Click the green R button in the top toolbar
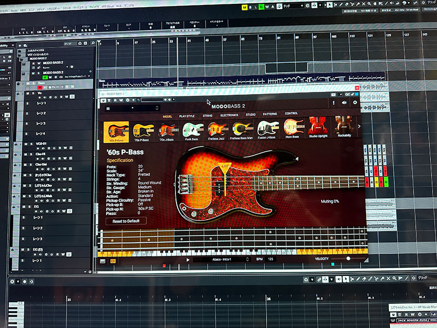Screen dimensions: 437x328 coord(261,7)
